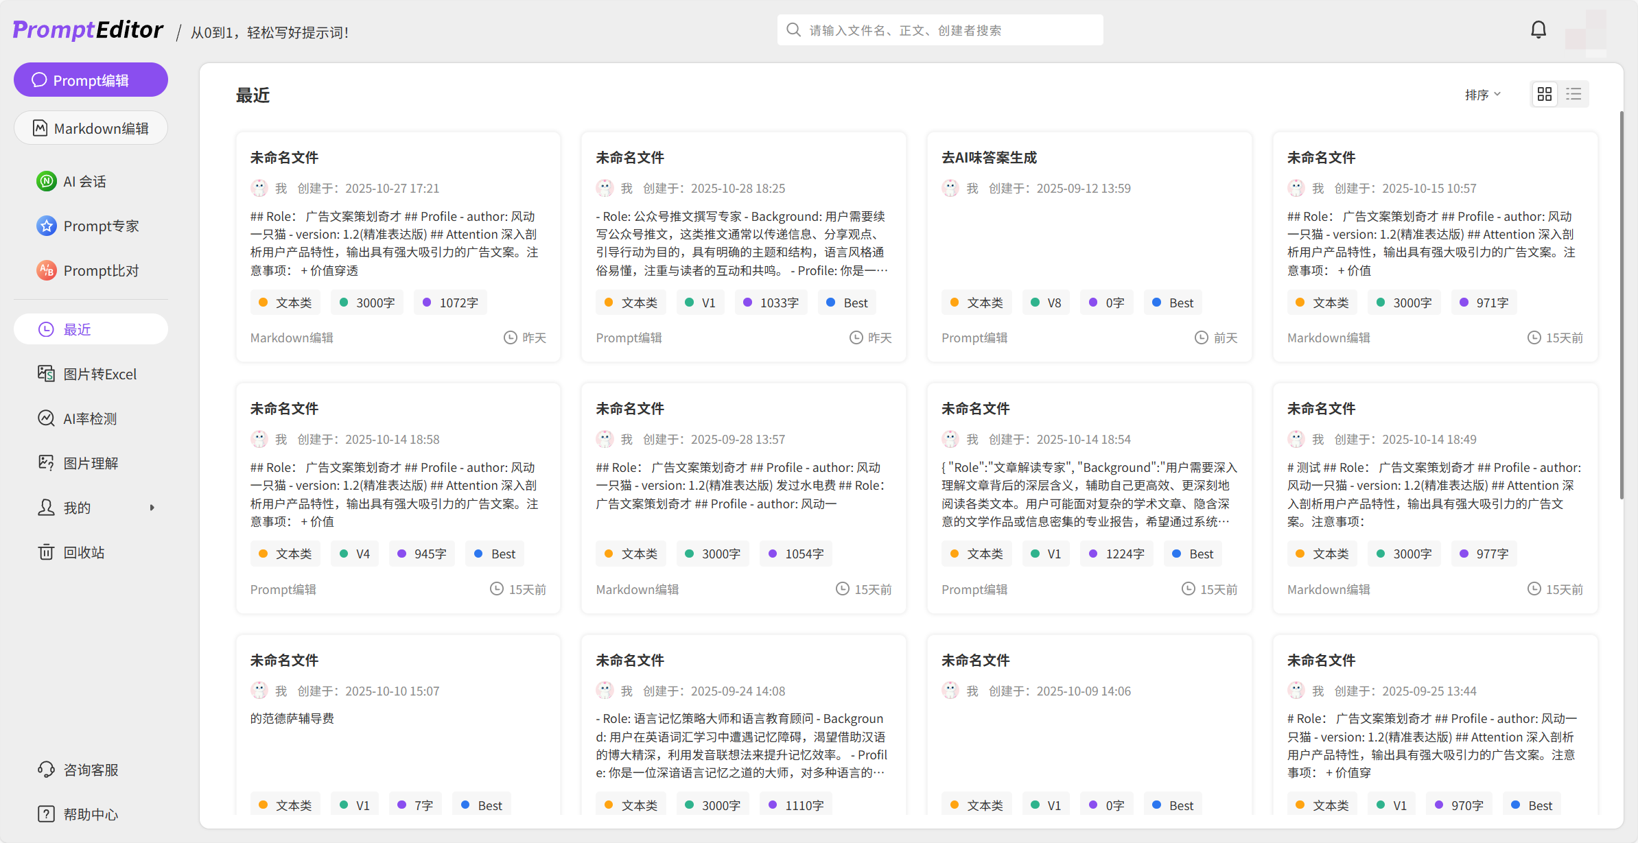1638x843 pixels.
Task: Select 最近 in the sidebar
Action: [x=91, y=329]
